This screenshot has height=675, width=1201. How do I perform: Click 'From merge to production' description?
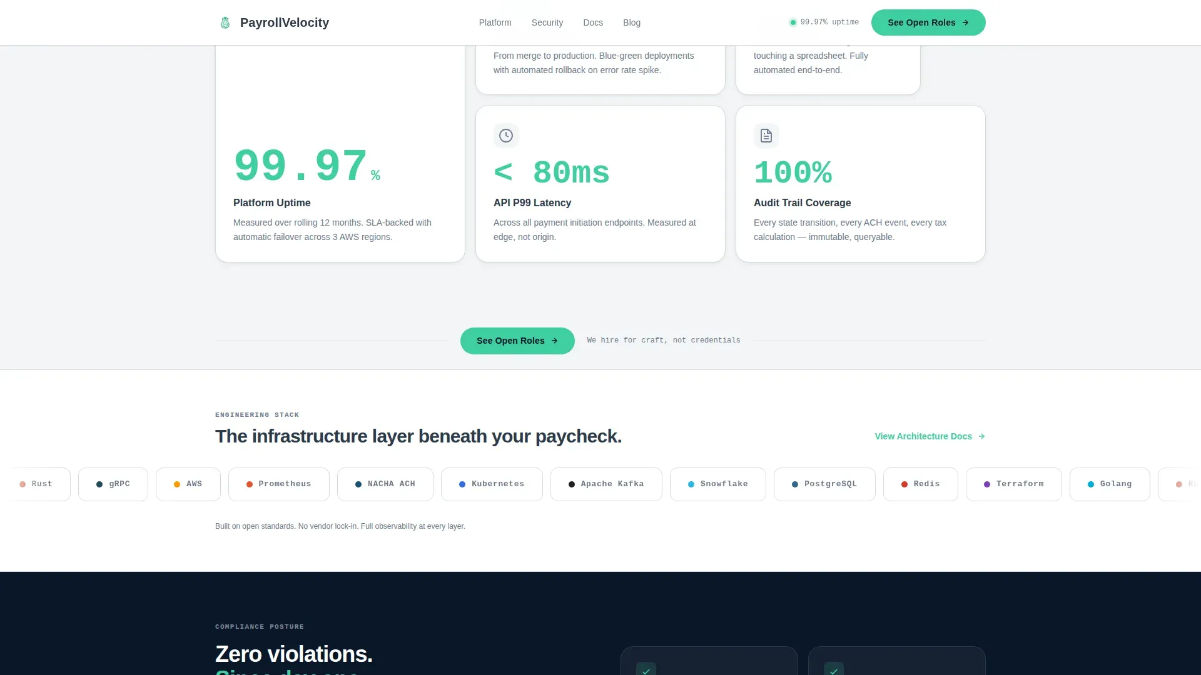pyautogui.click(x=594, y=62)
